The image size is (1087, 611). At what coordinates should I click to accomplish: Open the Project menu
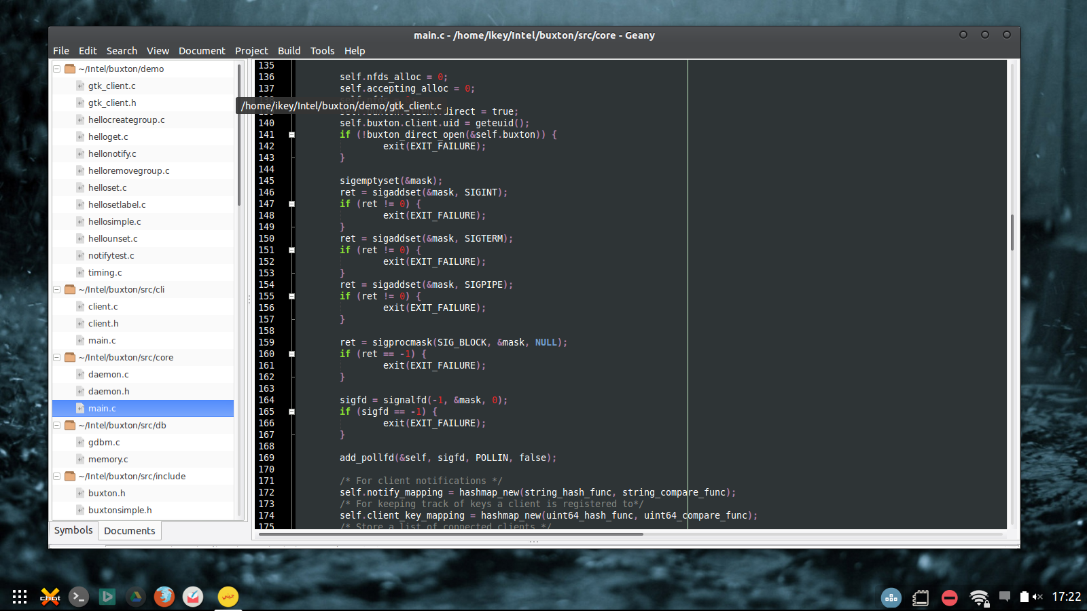click(x=251, y=51)
